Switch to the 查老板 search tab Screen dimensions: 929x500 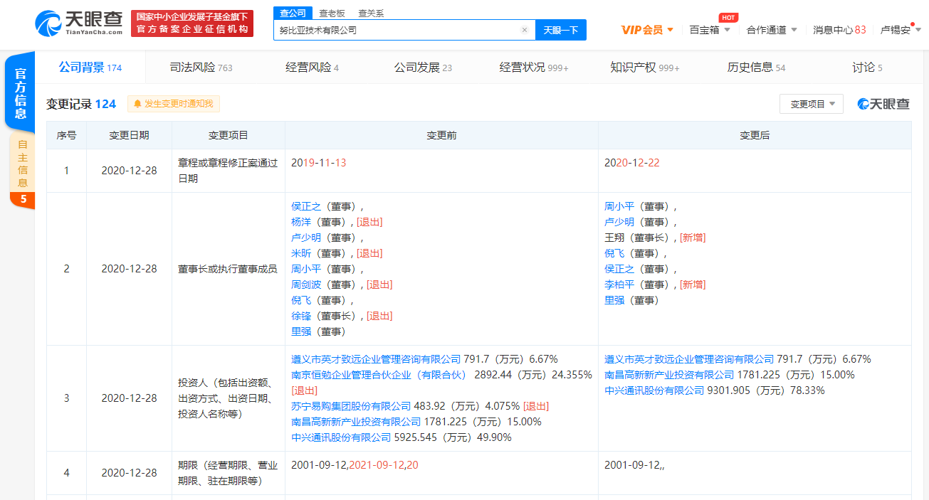point(332,13)
